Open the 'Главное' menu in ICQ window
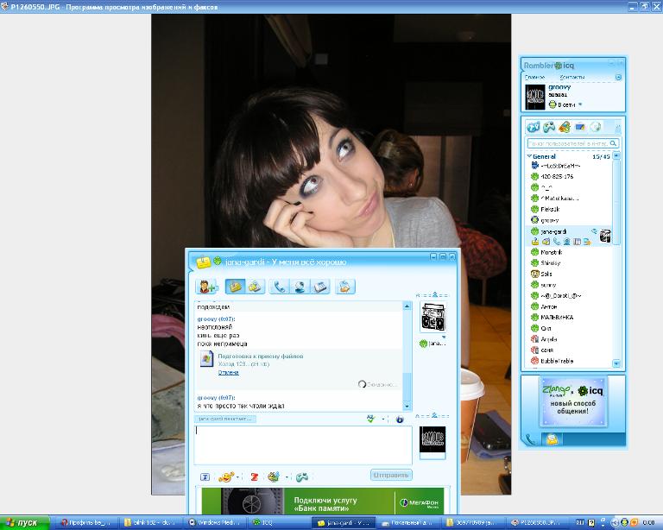The width and height of the screenshot is (663, 530). [535, 78]
